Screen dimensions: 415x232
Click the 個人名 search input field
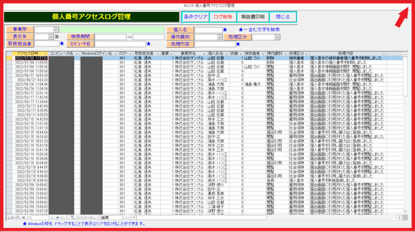tap(208, 30)
